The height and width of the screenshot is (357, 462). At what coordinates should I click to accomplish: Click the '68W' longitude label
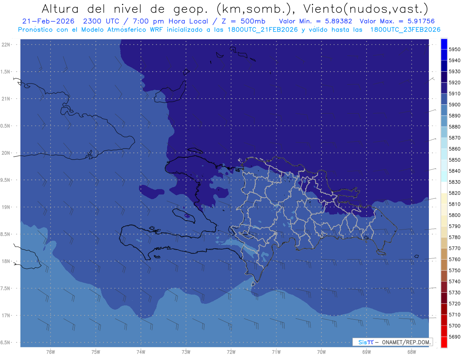pyautogui.click(x=412, y=352)
